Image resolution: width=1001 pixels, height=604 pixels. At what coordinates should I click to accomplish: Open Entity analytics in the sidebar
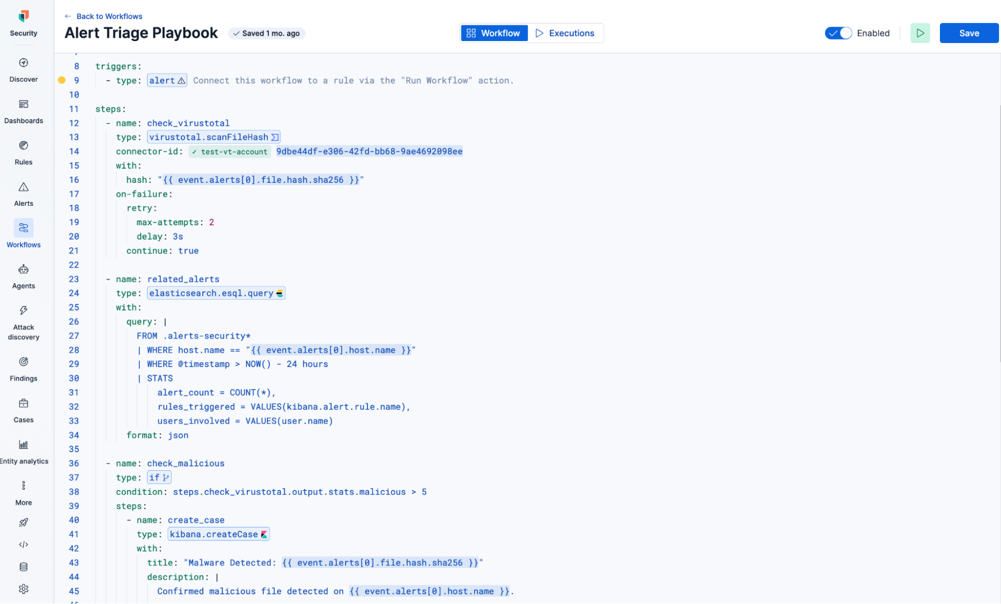click(24, 452)
